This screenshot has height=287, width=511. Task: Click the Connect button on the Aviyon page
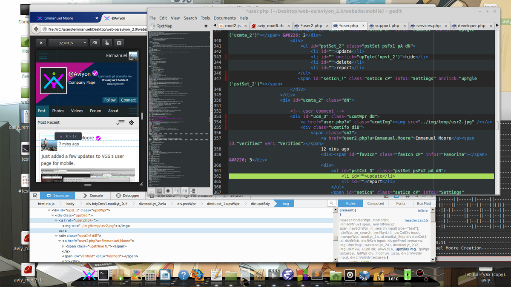point(128,100)
